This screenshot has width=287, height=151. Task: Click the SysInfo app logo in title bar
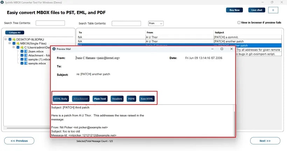point(2,2)
